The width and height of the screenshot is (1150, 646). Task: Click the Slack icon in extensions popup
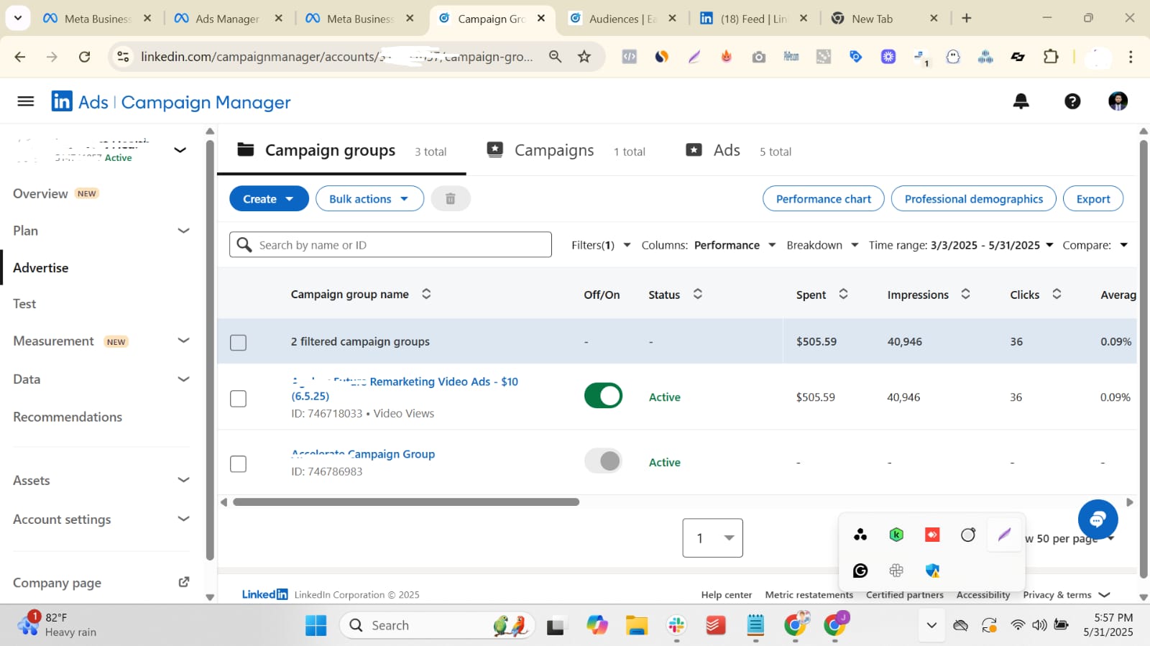[x=896, y=571]
